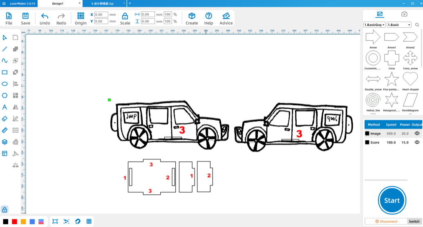Select the Ellipse tool

click(4, 84)
